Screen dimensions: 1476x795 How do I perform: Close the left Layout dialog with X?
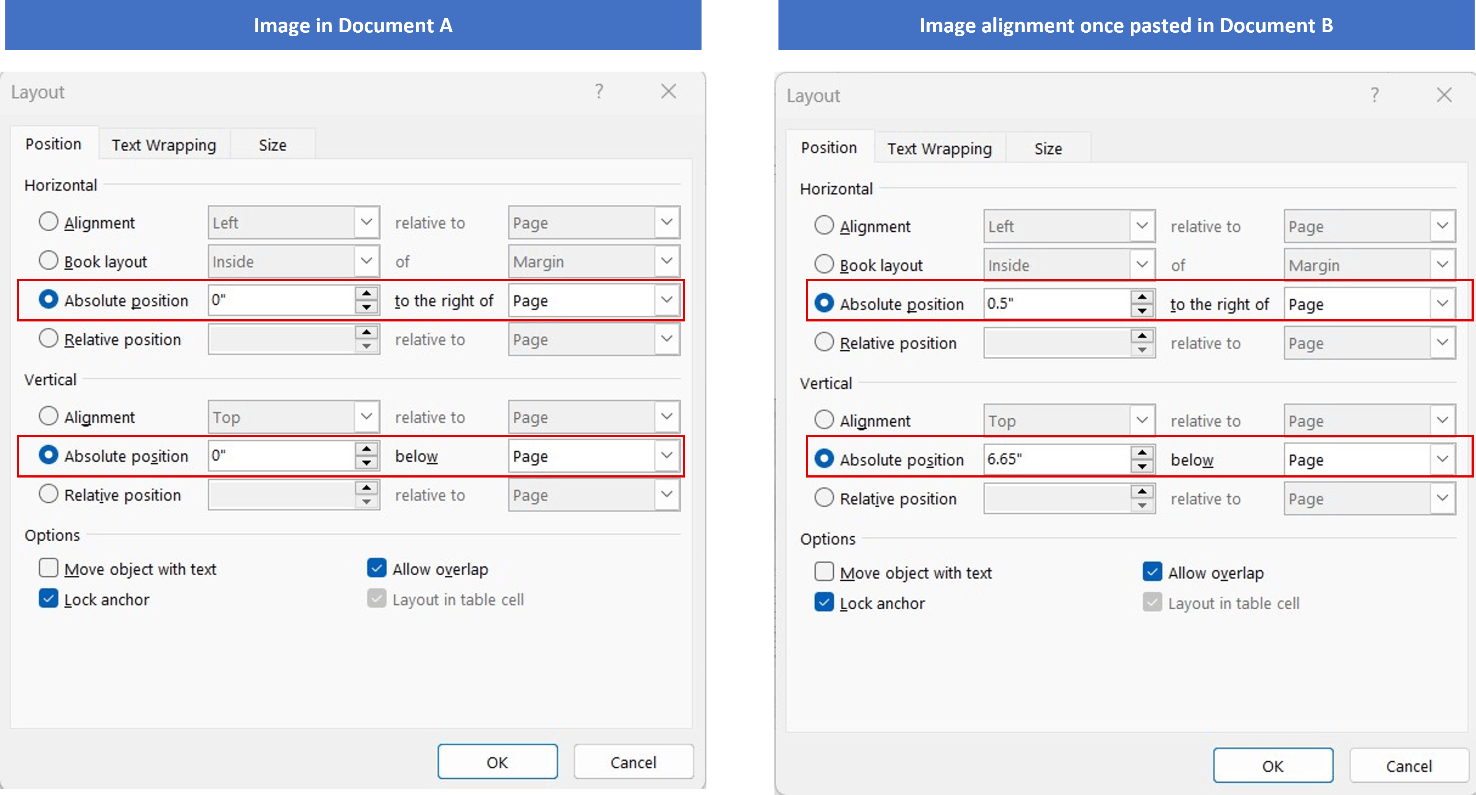pyautogui.click(x=668, y=91)
